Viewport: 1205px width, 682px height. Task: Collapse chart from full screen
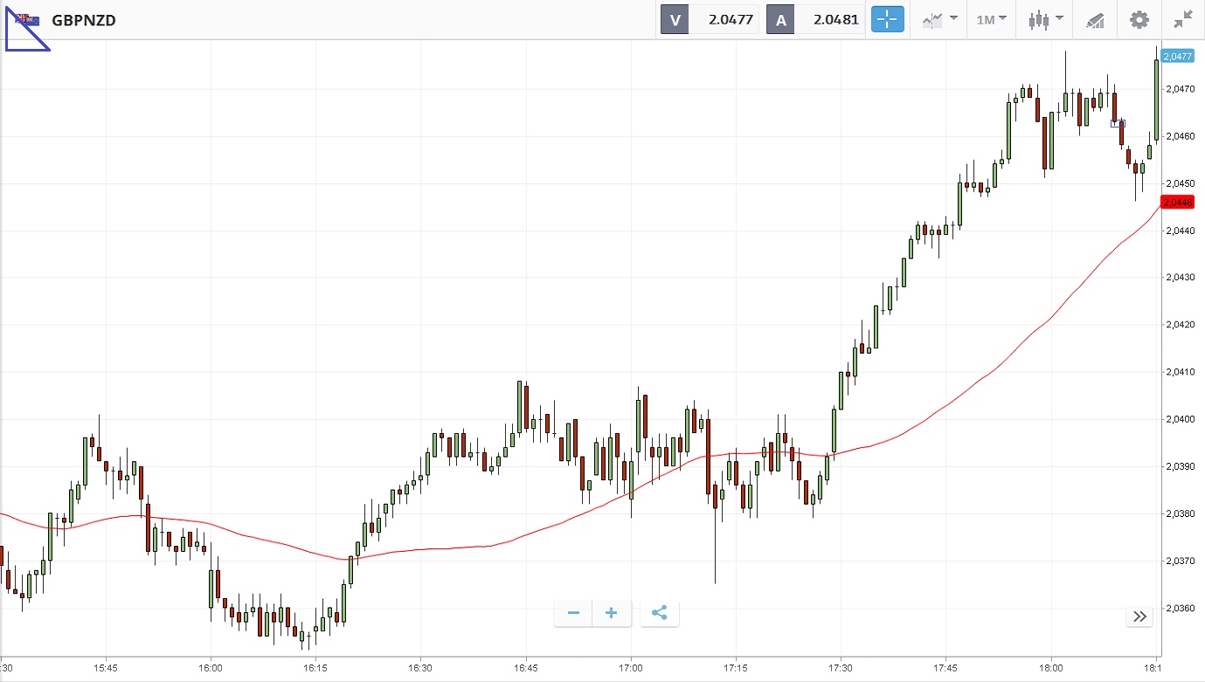pyautogui.click(x=1183, y=19)
